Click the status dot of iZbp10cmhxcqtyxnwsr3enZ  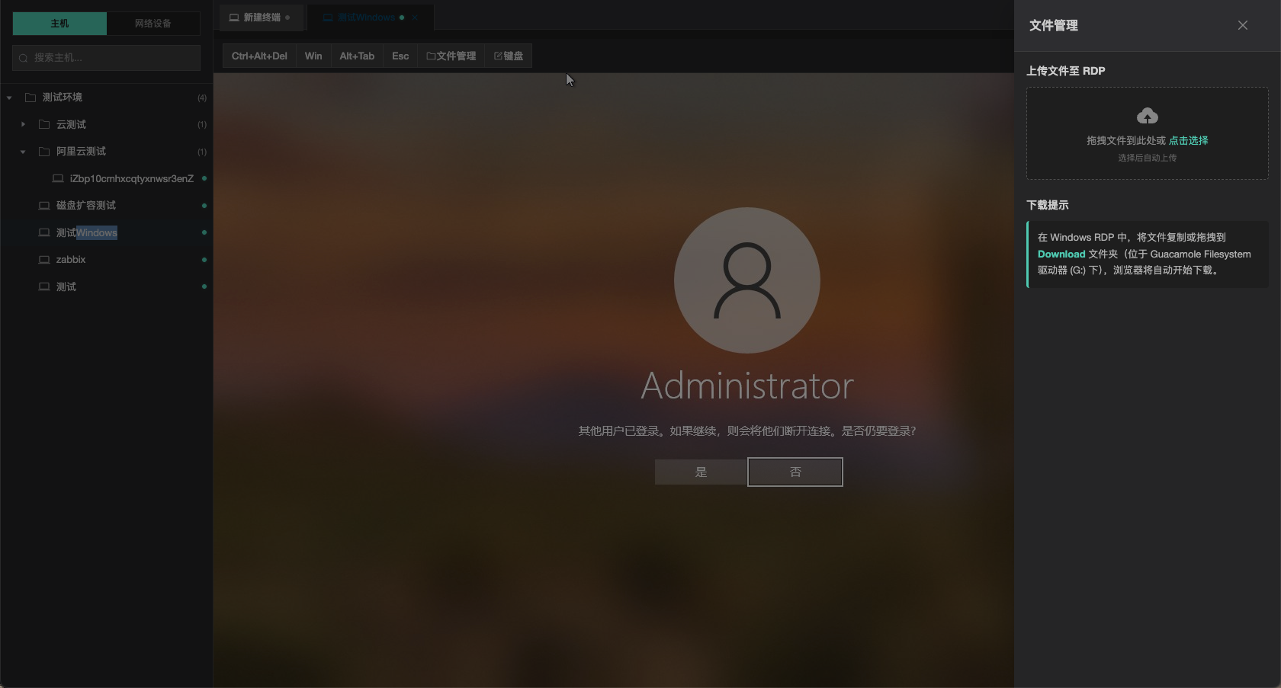[x=204, y=178]
